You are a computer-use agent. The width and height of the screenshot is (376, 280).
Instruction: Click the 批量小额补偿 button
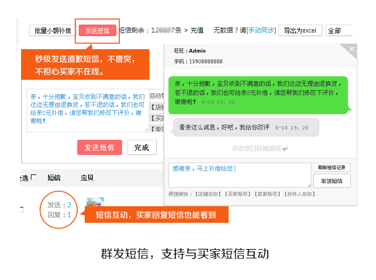pyautogui.click(x=53, y=31)
